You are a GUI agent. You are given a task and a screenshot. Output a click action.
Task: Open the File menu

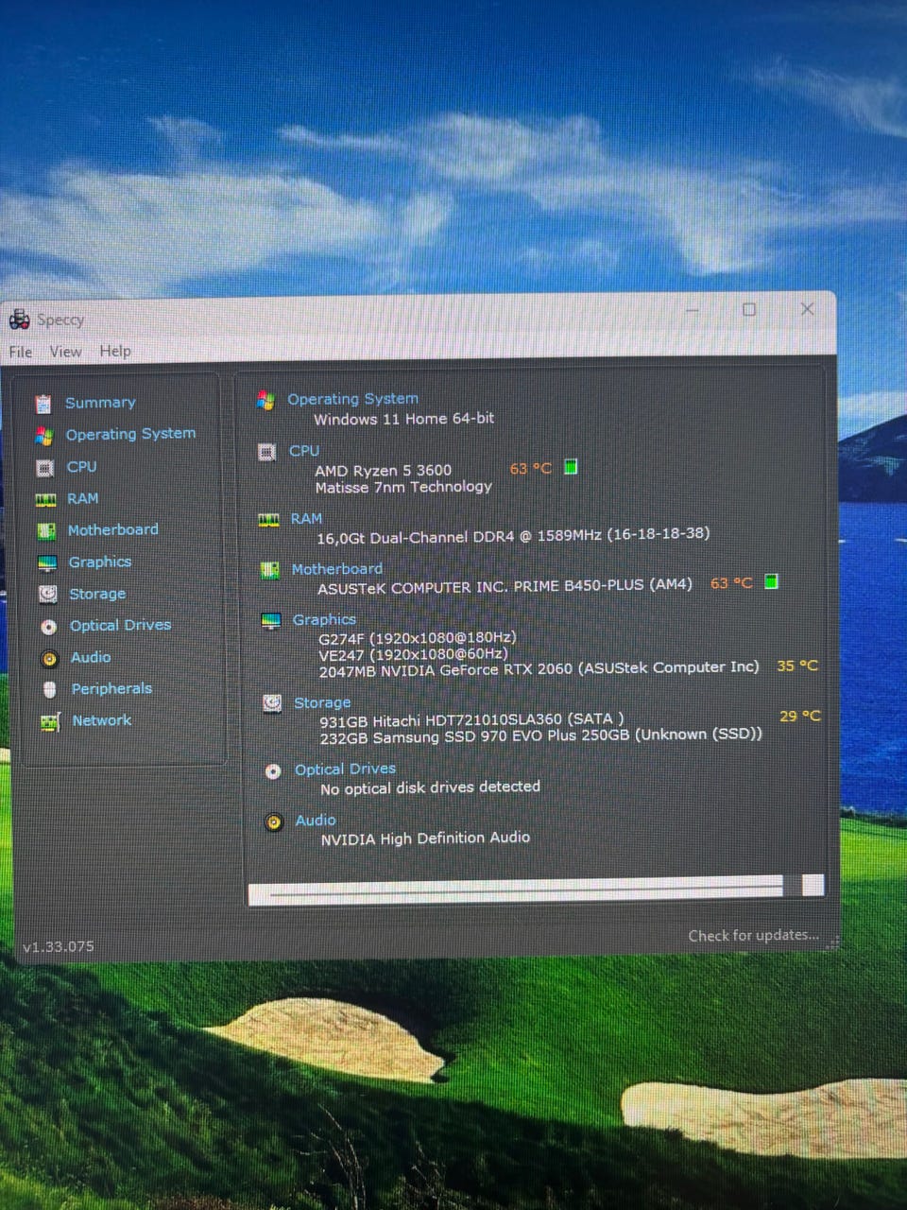point(21,352)
